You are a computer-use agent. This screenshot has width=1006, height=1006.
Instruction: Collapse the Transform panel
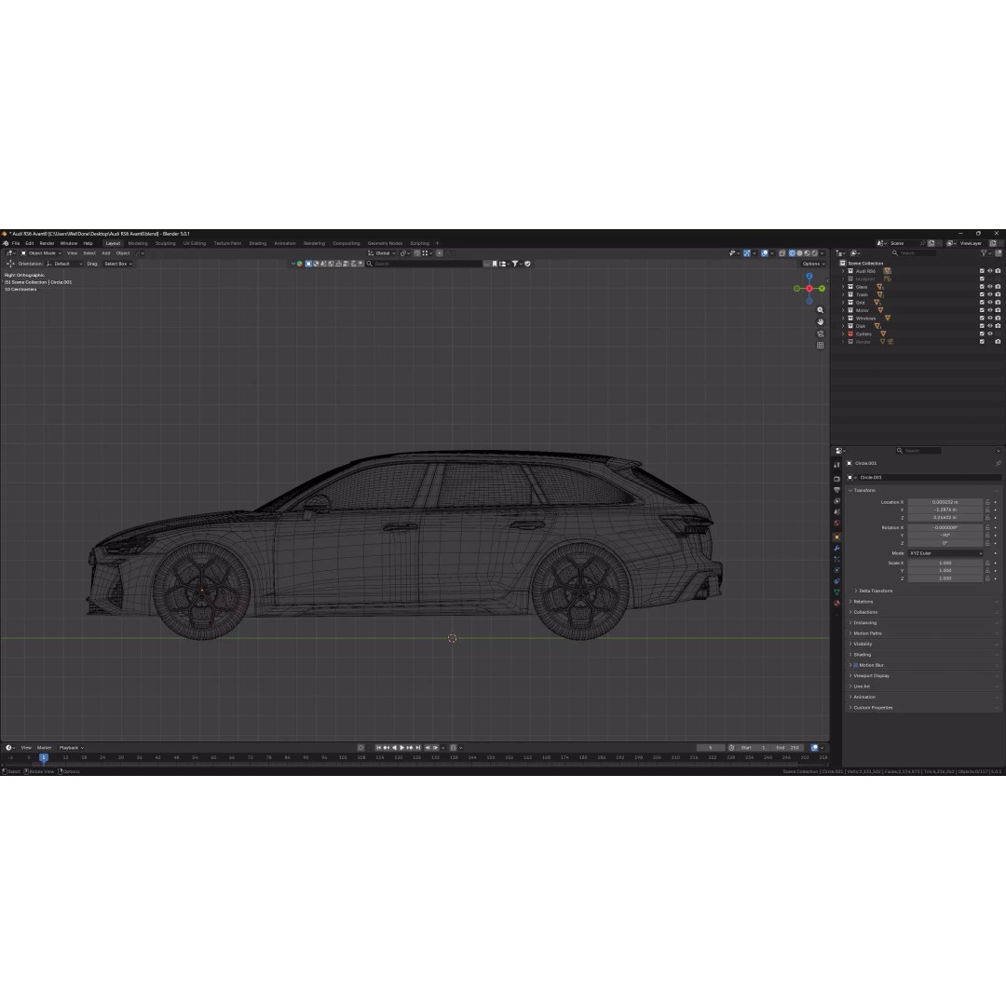(x=862, y=490)
